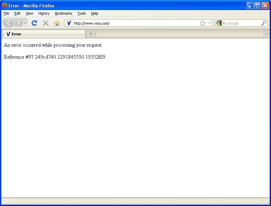The width and height of the screenshot is (271, 206).
Task: Open the Bookmarks menu
Action: [63, 13]
